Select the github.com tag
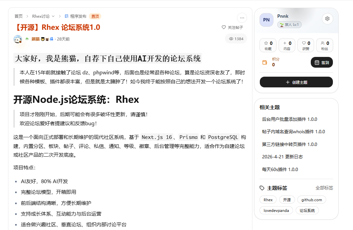The width and height of the screenshot is (353, 230). coord(311,200)
